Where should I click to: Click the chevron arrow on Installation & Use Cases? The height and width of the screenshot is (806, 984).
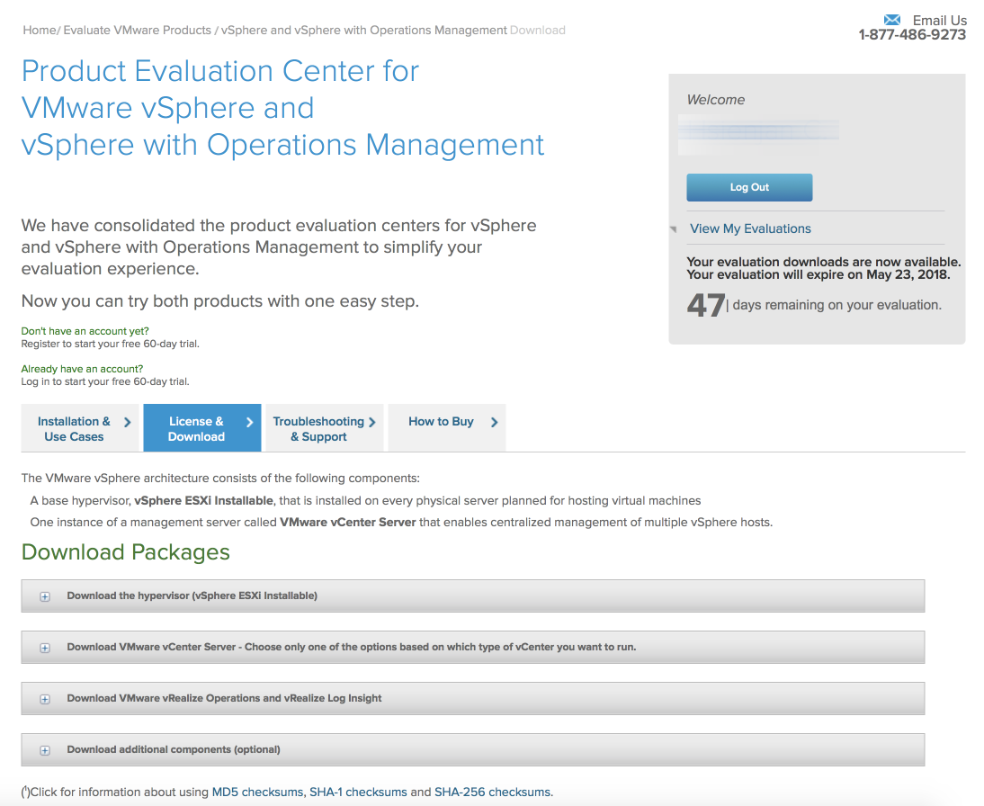[x=127, y=422]
